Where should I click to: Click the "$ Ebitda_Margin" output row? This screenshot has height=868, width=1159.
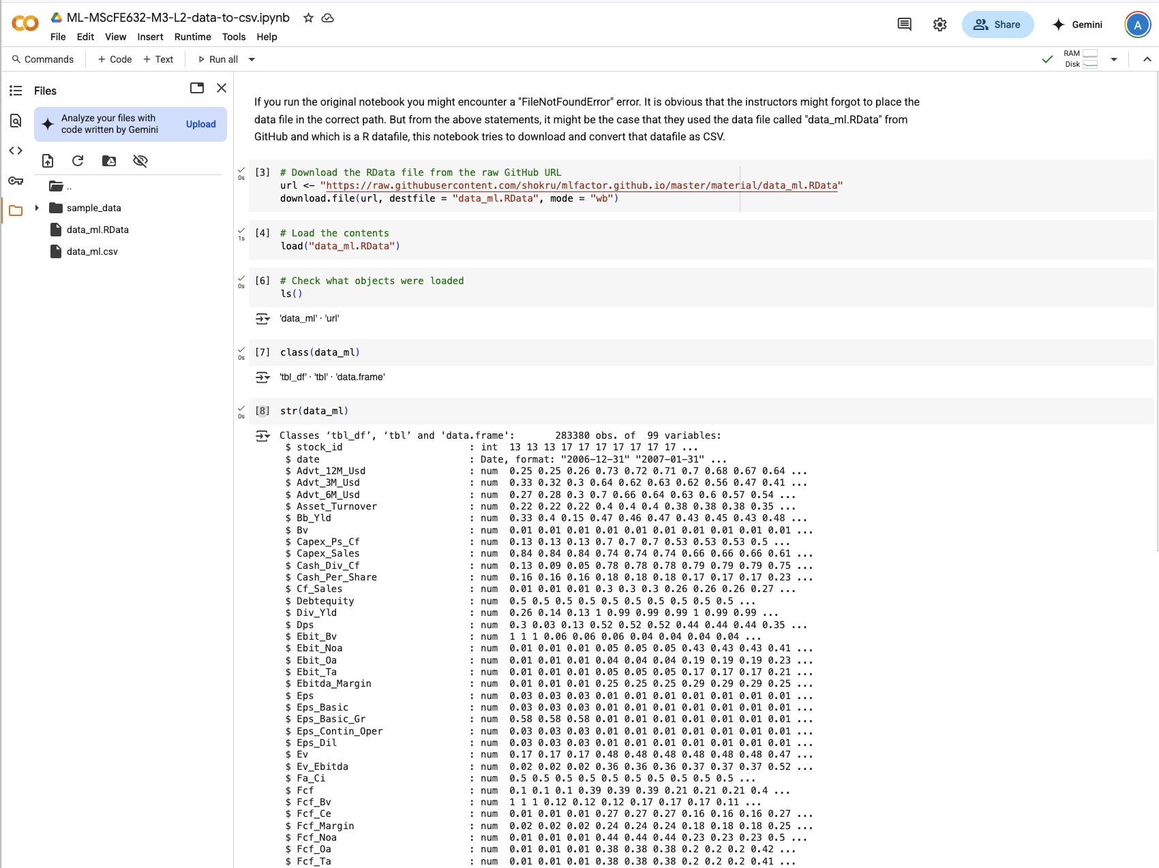point(549,684)
